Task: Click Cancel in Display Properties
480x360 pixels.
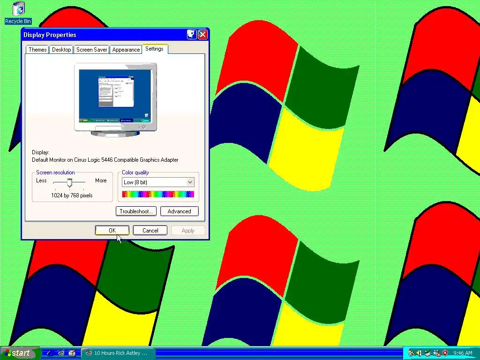Action: coord(150,231)
